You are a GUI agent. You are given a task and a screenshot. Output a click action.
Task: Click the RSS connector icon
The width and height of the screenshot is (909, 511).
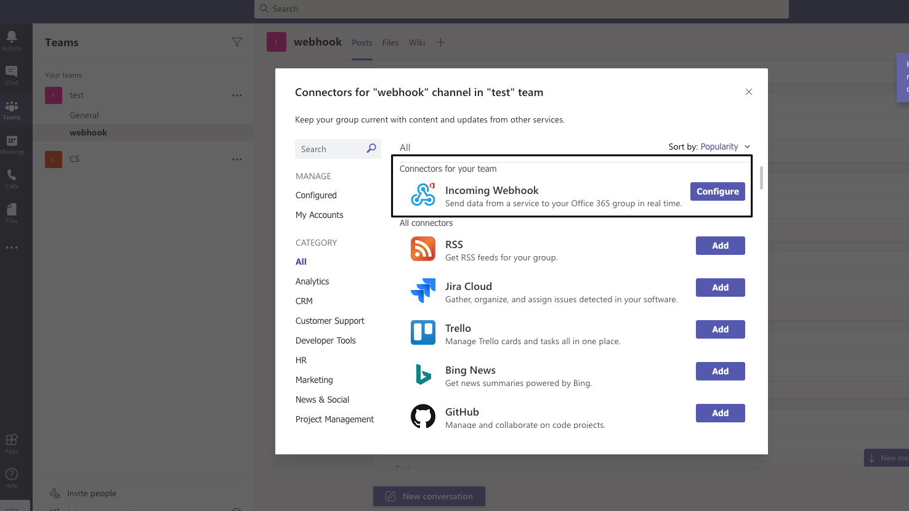click(423, 249)
